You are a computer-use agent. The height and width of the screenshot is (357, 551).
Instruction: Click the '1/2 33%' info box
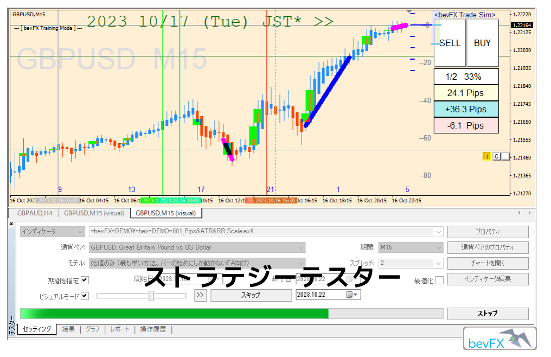(x=466, y=76)
